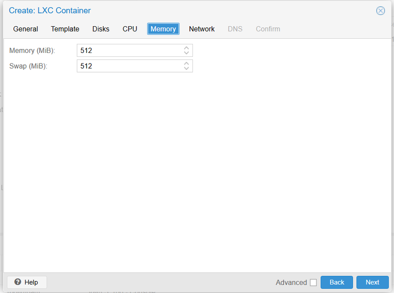This screenshot has width=394, height=293.
Task: Decrease Memory value with down arrow
Action: (x=186, y=52)
